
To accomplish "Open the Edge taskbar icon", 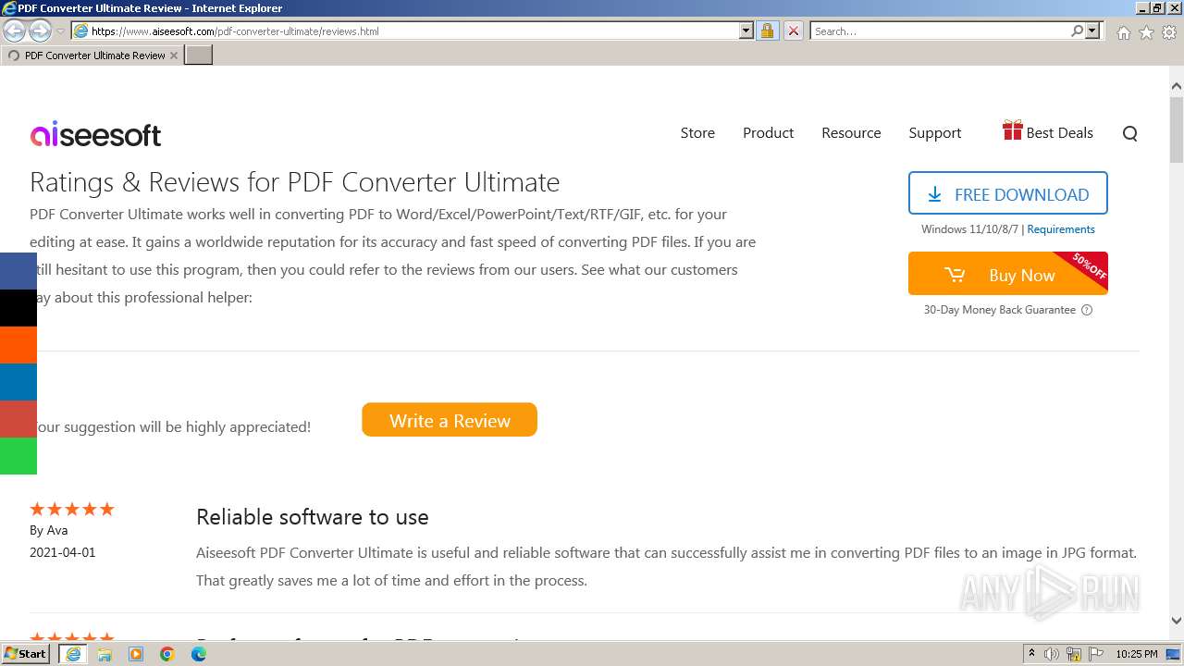I will tap(199, 654).
